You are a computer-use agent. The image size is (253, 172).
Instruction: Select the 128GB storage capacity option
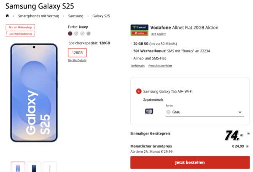pos(77,53)
